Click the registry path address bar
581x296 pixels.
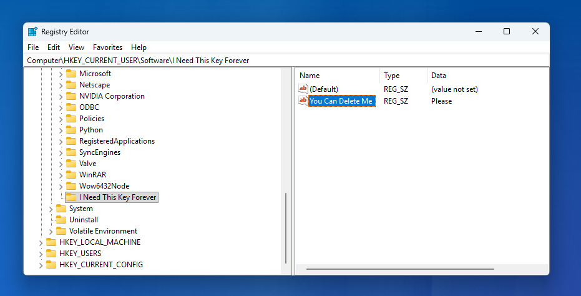pyautogui.click(x=286, y=61)
